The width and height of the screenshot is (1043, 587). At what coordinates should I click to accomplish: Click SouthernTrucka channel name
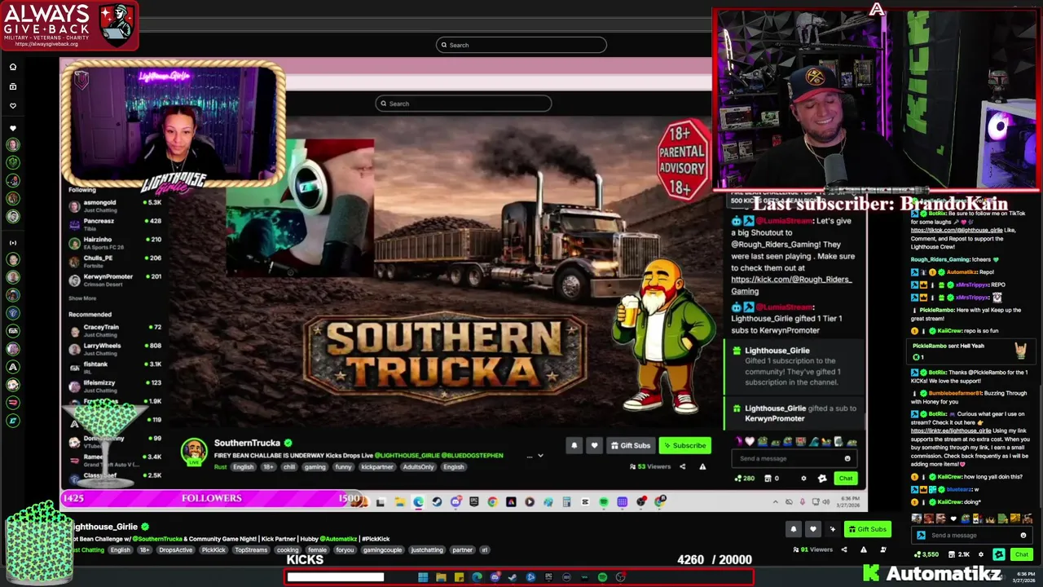(x=247, y=443)
